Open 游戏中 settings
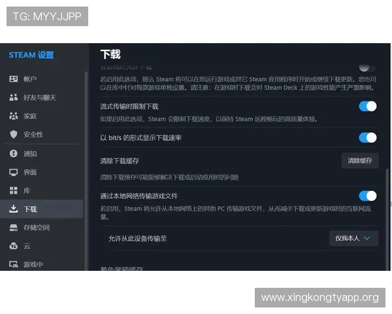The image size is (392, 314). [42, 264]
